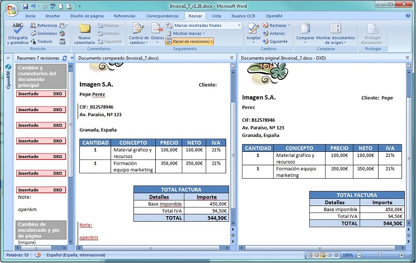Switch to Diseño de página tab
Viewport: 416px width, 263px height.
(87, 16)
